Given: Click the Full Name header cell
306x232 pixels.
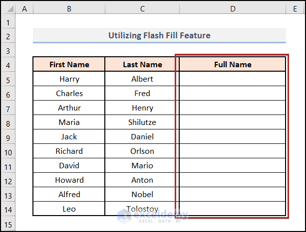Looking at the screenshot, I should click(233, 64).
